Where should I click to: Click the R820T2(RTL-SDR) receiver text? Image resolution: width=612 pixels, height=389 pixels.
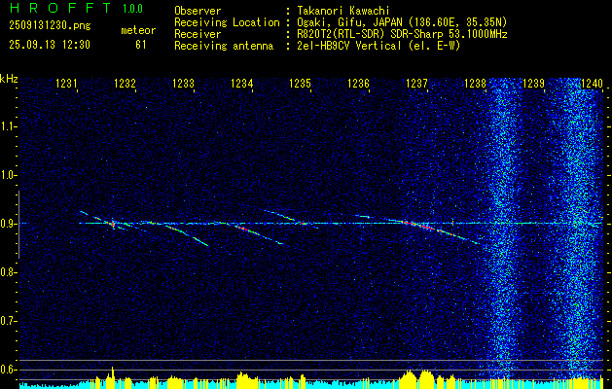(x=400, y=34)
